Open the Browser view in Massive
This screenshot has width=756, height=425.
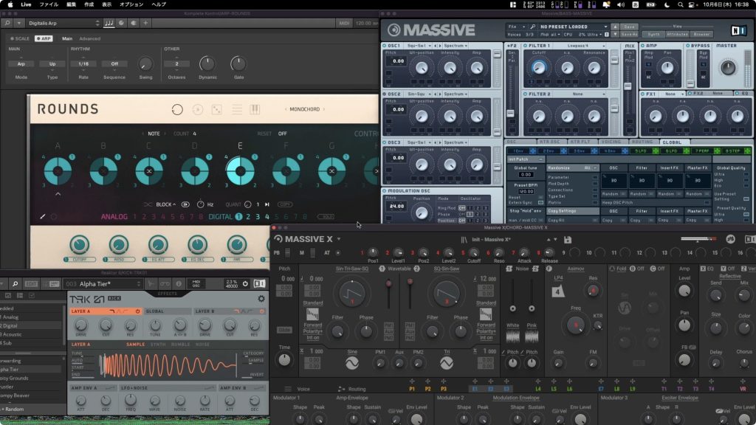(x=701, y=34)
